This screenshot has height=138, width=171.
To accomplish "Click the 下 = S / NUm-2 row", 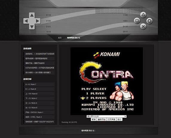I will pyautogui.click(x=39, y=98).
